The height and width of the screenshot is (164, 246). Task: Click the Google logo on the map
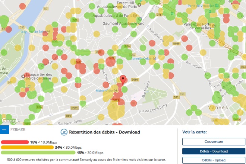10,121
